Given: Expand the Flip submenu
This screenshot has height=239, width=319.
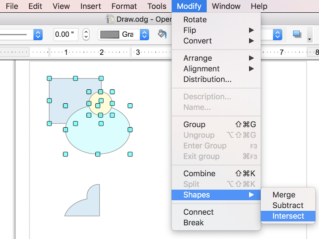Looking at the screenshot, I should tap(189, 30).
